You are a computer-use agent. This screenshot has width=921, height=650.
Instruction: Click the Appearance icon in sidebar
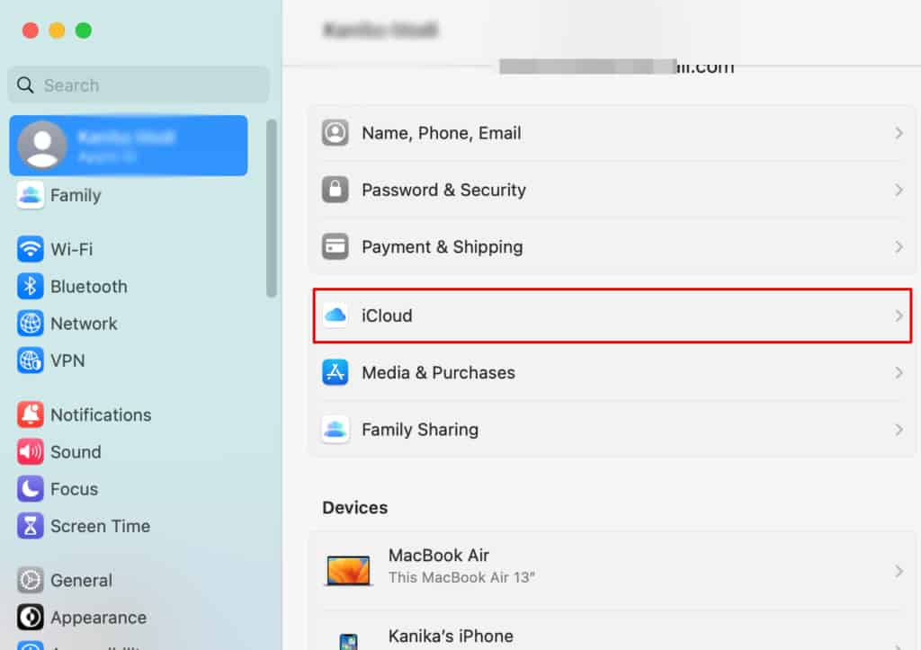pos(30,617)
